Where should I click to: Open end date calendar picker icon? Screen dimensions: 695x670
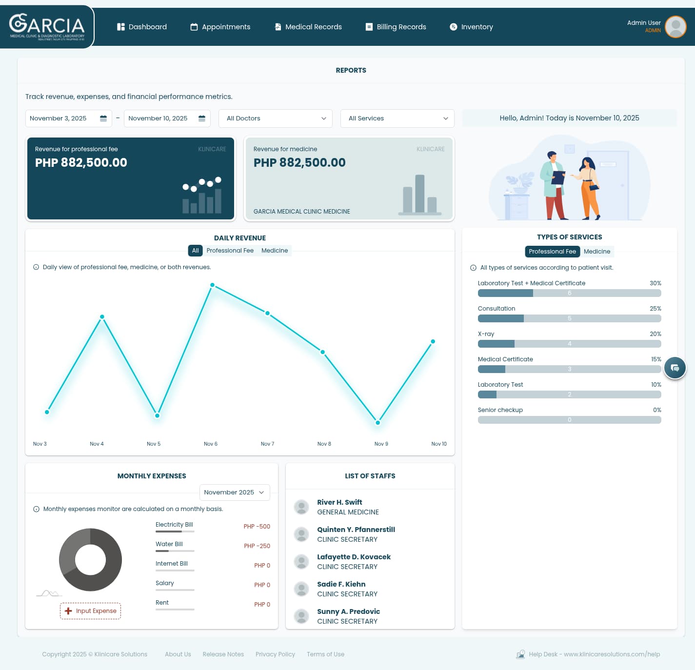pyautogui.click(x=202, y=118)
